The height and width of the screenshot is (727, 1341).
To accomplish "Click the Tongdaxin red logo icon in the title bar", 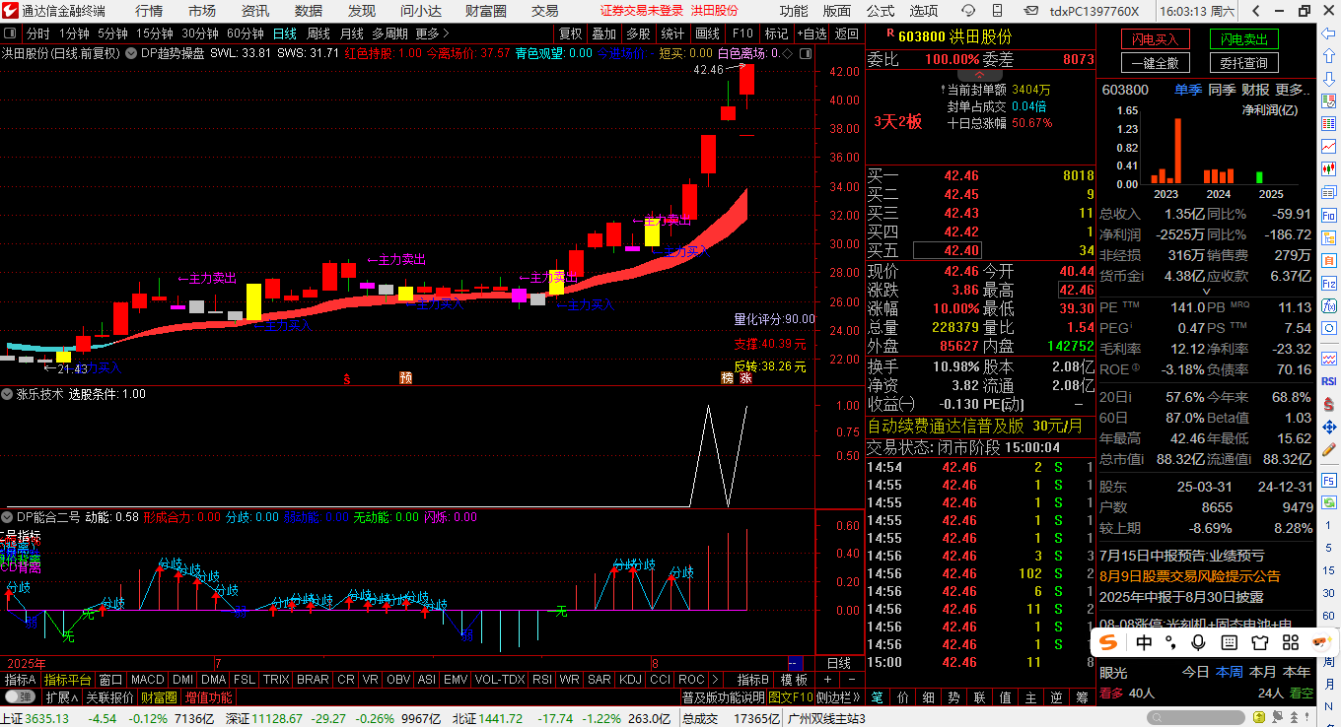I will click(x=9, y=11).
